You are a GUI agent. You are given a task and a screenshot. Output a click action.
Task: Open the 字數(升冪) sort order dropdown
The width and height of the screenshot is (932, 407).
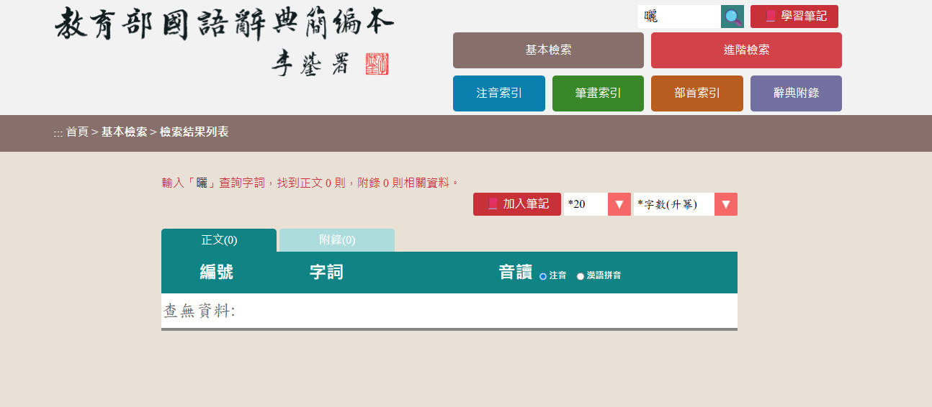(x=686, y=204)
